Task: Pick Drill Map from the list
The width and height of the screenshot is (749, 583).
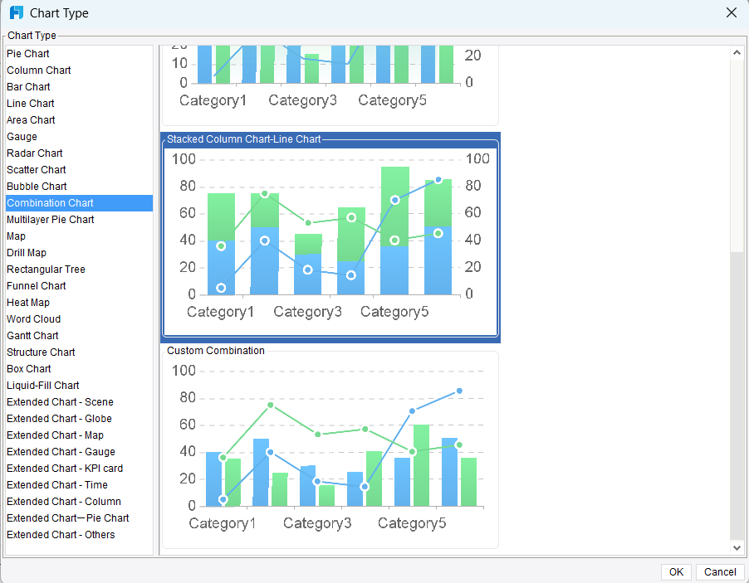Action: tap(79, 253)
